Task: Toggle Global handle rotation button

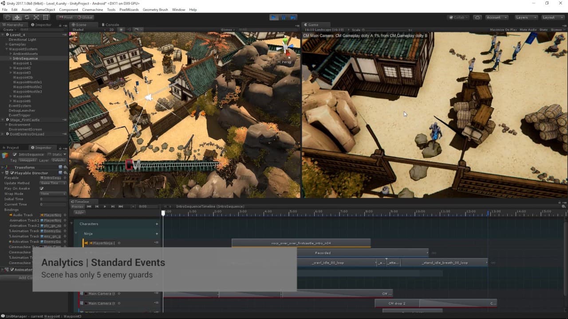Action: [x=84, y=17]
